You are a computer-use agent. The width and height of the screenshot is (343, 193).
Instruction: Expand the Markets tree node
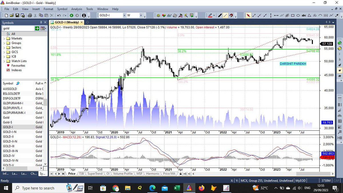tap(4, 38)
